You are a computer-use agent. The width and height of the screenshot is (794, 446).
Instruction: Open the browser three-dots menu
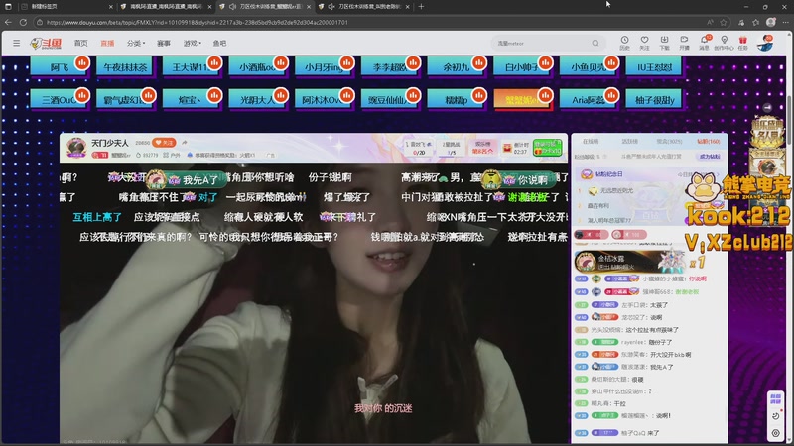point(786,22)
